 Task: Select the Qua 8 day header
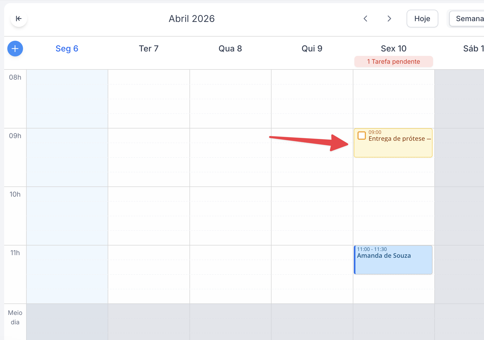pyautogui.click(x=230, y=49)
